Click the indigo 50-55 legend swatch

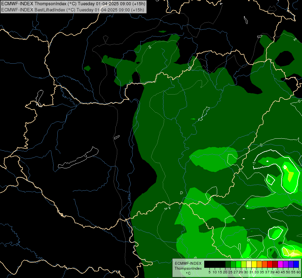point(291,264)
